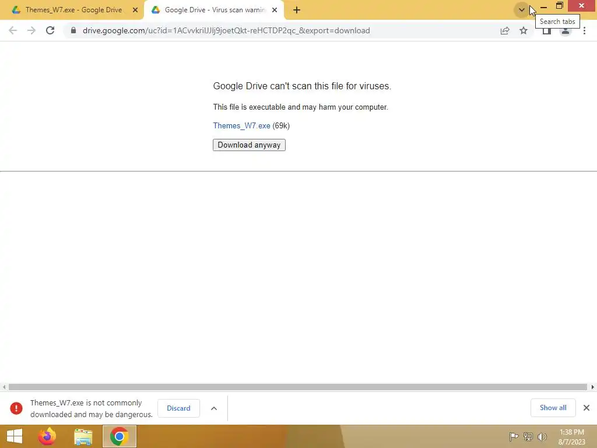Open a new tab with plus

pos(297,10)
